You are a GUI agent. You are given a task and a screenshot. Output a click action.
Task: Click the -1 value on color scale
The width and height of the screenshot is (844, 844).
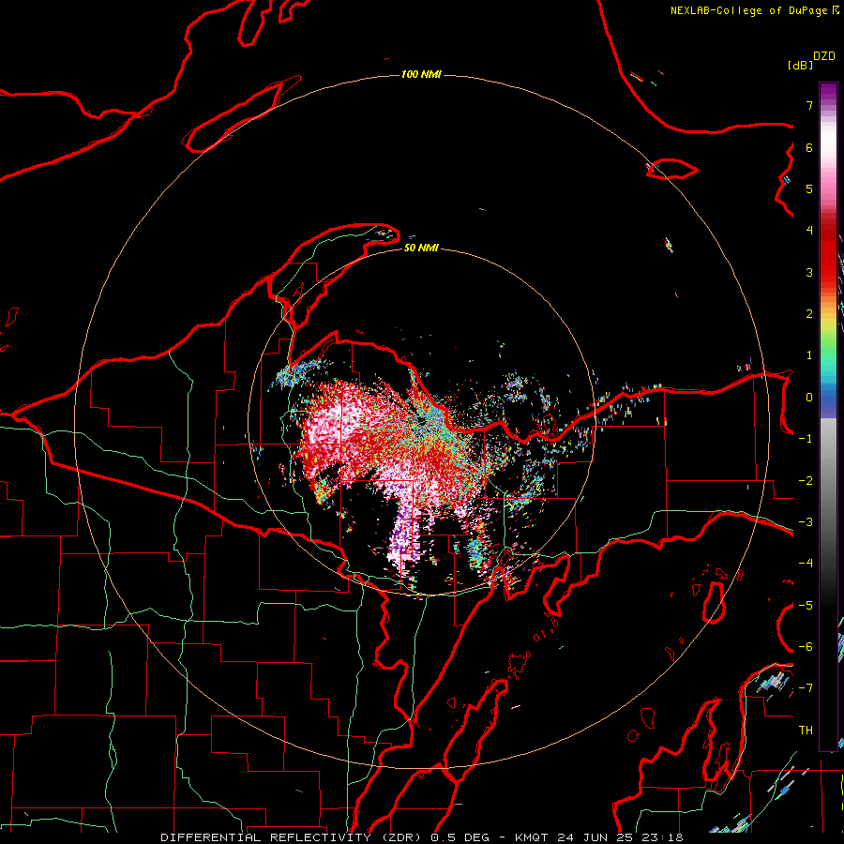[x=806, y=439]
